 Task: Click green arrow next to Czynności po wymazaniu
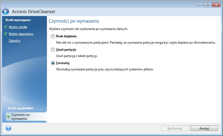tap(8, 117)
